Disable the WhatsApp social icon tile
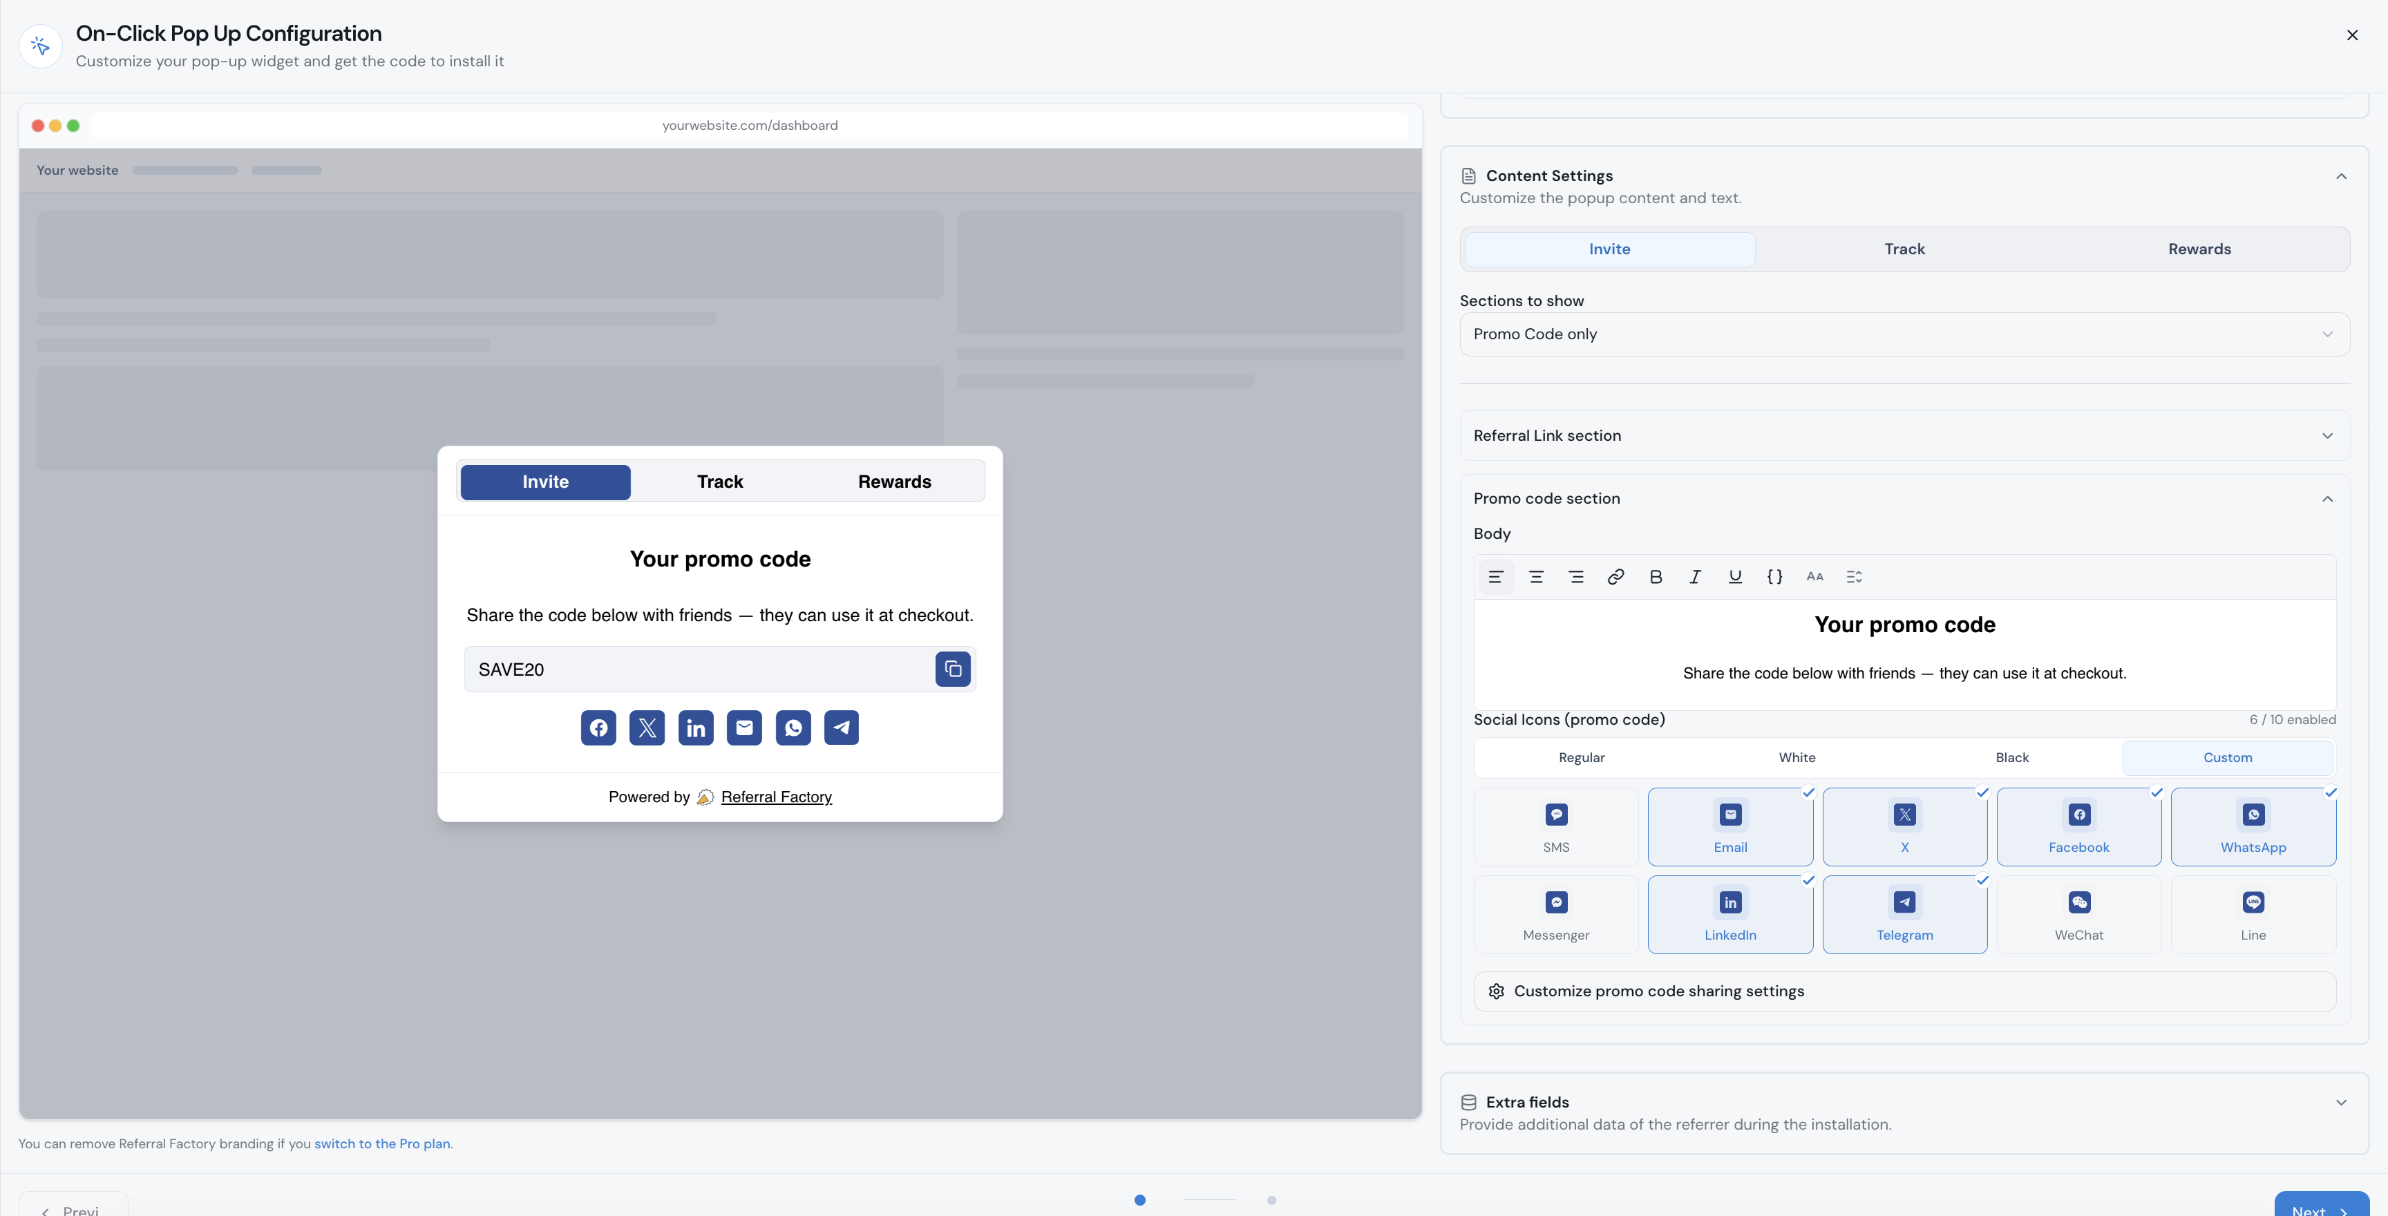Screen dimensions: 2388x1216 click(2253, 827)
